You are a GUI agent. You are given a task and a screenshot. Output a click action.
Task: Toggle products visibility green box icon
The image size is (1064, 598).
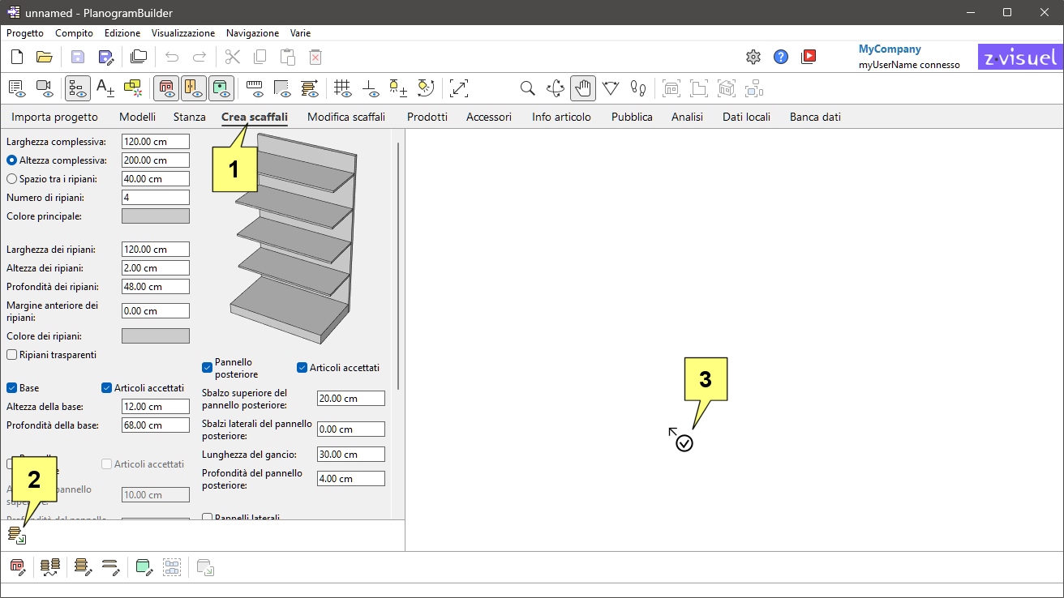[221, 88]
